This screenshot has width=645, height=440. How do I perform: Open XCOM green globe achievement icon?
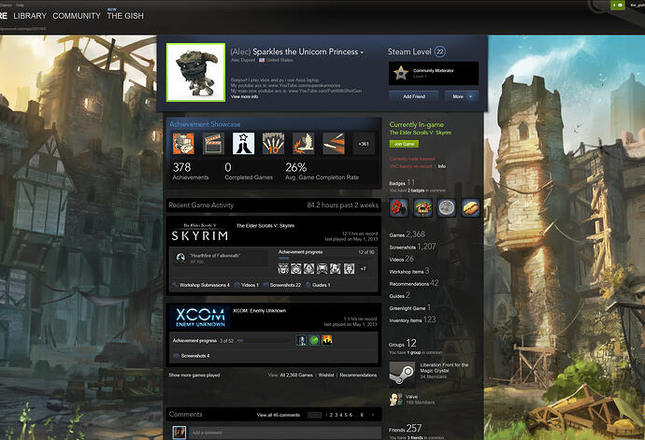point(314,340)
